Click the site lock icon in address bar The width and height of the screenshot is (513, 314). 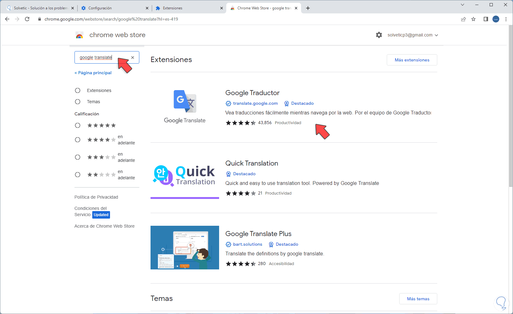pos(39,19)
